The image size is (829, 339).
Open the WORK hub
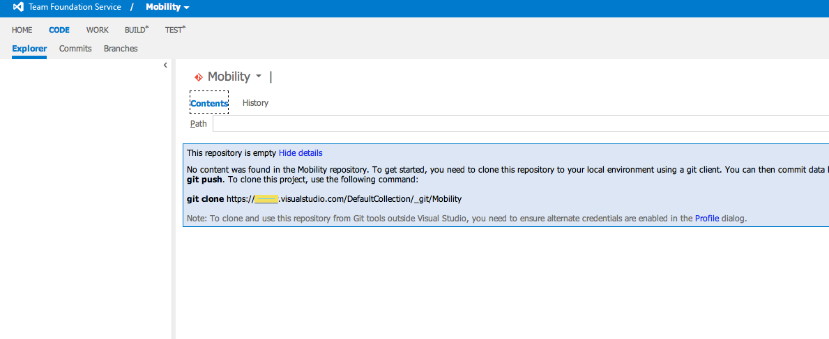[98, 30]
